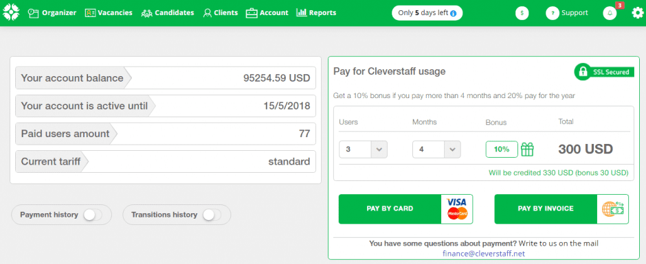Open the Reports section
This screenshot has height=264, width=646.
pyautogui.click(x=316, y=13)
